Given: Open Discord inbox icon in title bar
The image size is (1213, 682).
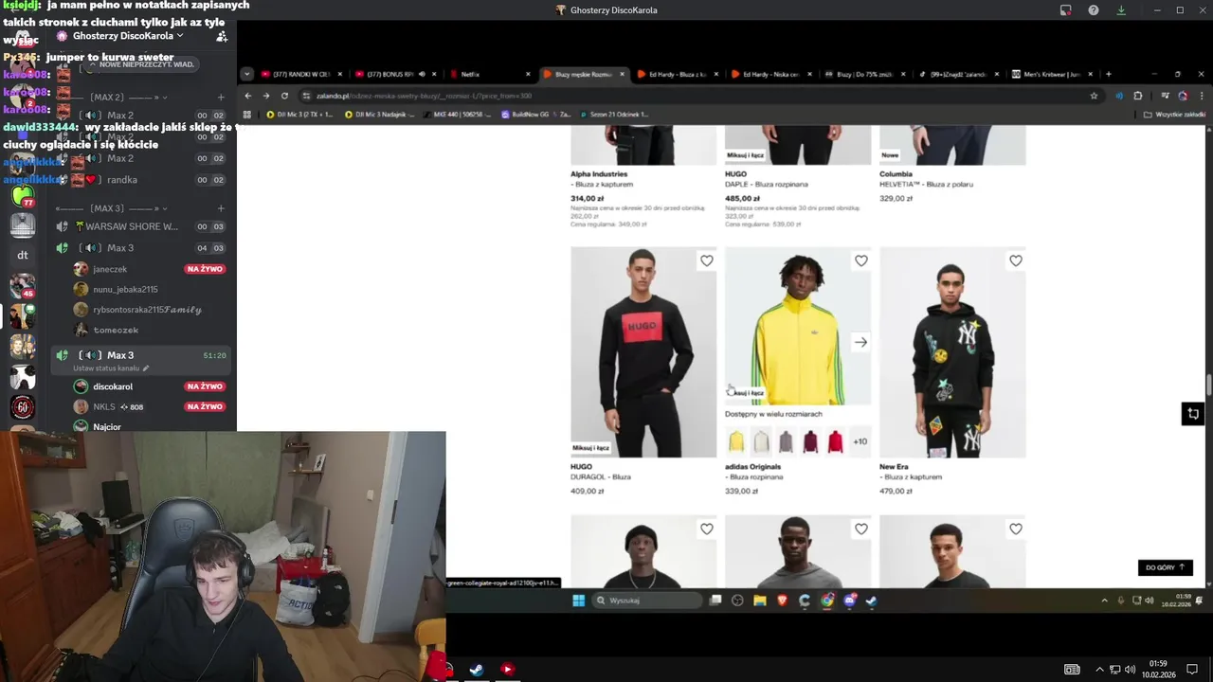Looking at the screenshot, I should (1066, 10).
